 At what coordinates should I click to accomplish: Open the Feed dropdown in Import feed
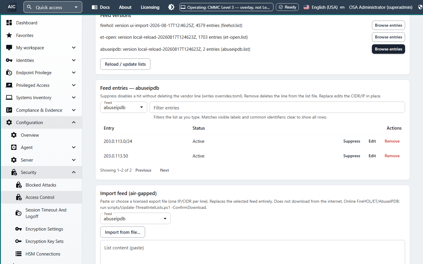click(x=135, y=218)
